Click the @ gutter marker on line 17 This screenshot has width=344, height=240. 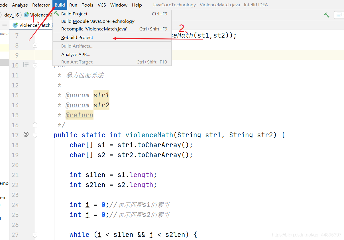[x=26, y=134]
